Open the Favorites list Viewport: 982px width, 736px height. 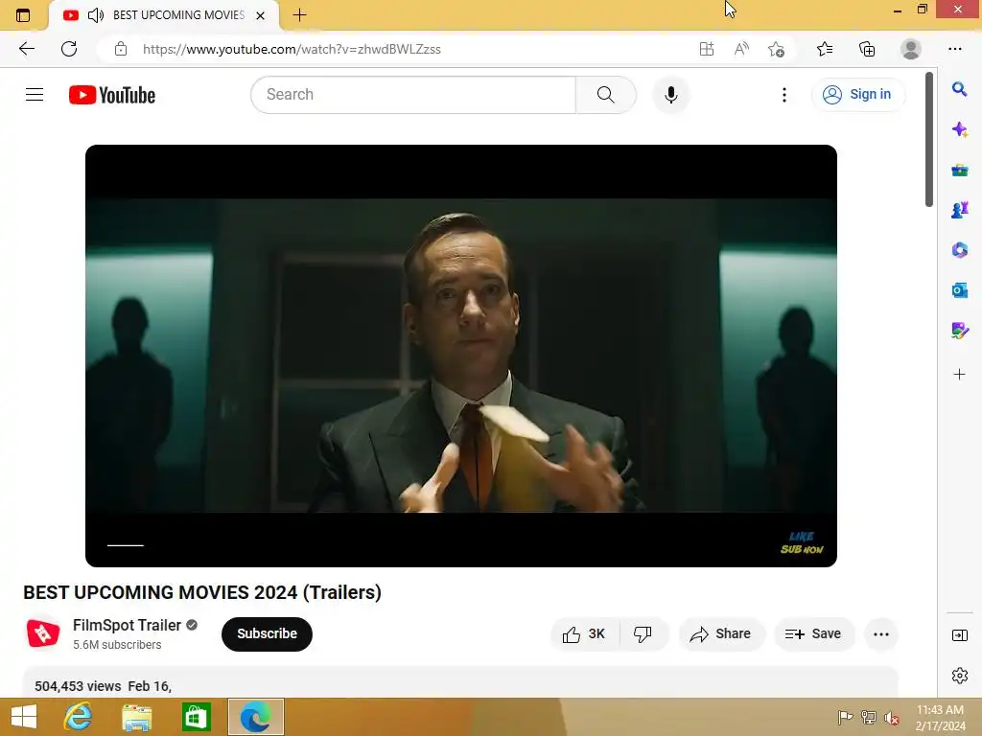point(825,49)
